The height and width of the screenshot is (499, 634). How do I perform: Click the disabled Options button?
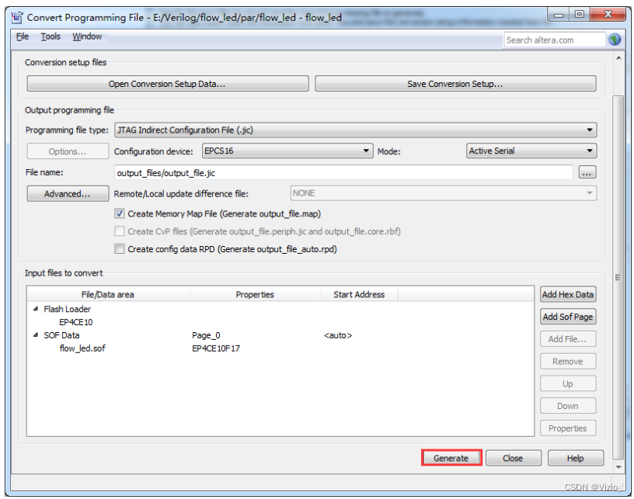(68, 151)
